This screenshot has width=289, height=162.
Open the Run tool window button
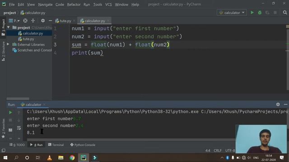click(36, 145)
